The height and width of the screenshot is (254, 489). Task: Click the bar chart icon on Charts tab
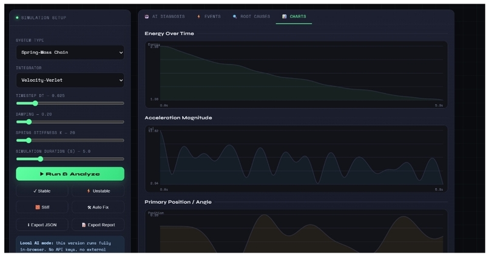[285, 16]
